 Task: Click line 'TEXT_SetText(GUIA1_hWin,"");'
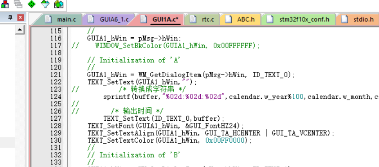tap(142, 82)
